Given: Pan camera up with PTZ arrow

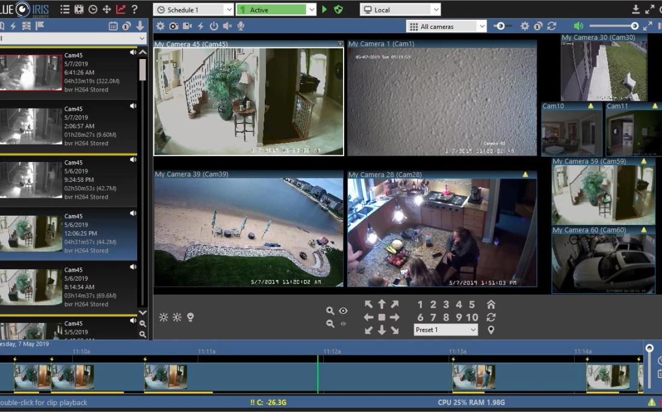Looking at the screenshot, I should pyautogui.click(x=382, y=305).
